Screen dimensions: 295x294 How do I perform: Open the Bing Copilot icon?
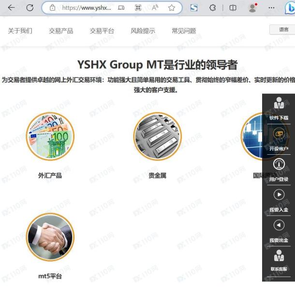[x=290, y=8]
